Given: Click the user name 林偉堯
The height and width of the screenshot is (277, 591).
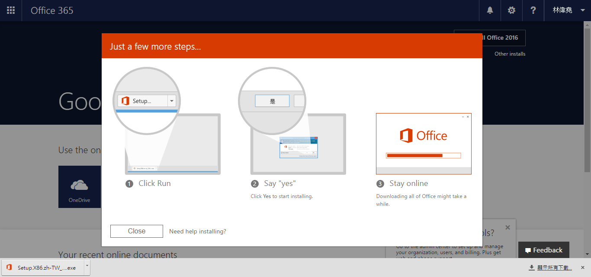Looking at the screenshot, I should click(562, 10).
